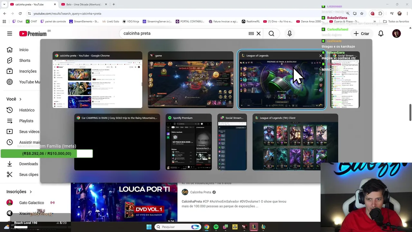Screen dimensions: 412x232
Task: Open Histórico in the sidebar
Action: (27, 110)
